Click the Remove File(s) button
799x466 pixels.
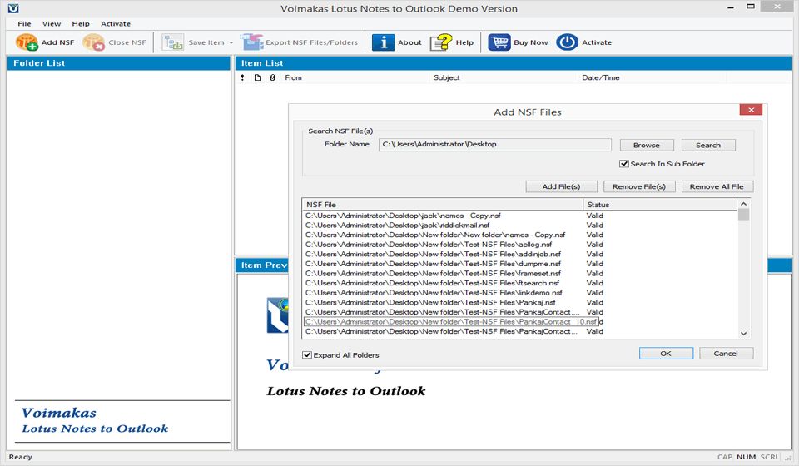tap(639, 186)
